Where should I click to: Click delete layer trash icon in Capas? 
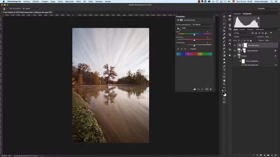276,155
